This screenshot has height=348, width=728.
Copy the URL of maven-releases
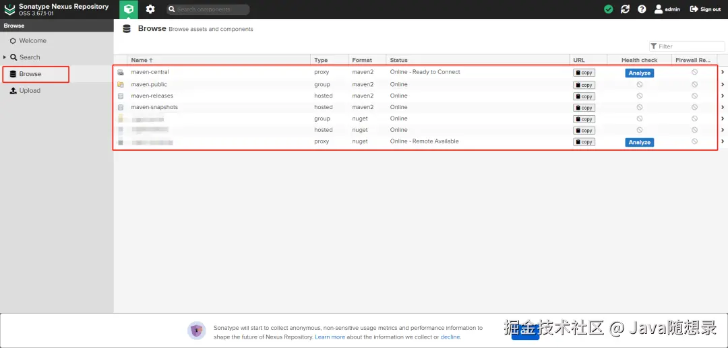pos(584,96)
